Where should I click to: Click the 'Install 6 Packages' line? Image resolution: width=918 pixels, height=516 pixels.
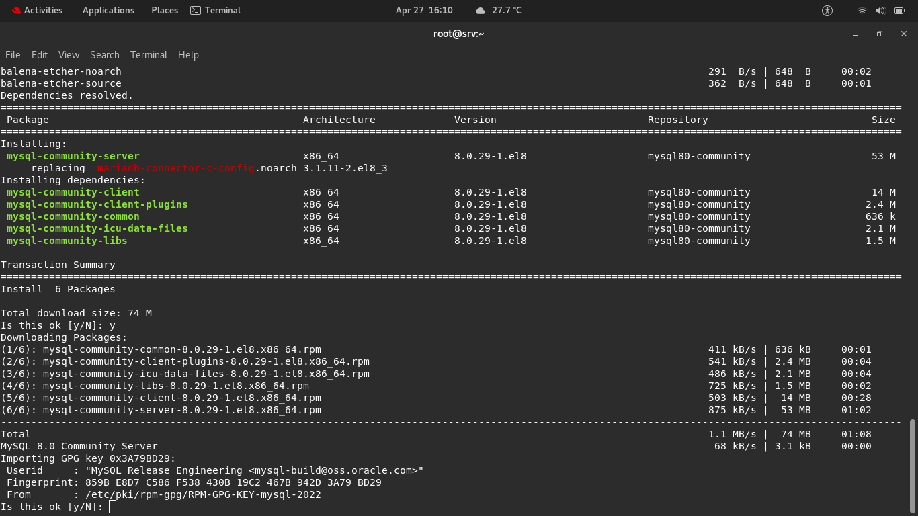click(58, 289)
